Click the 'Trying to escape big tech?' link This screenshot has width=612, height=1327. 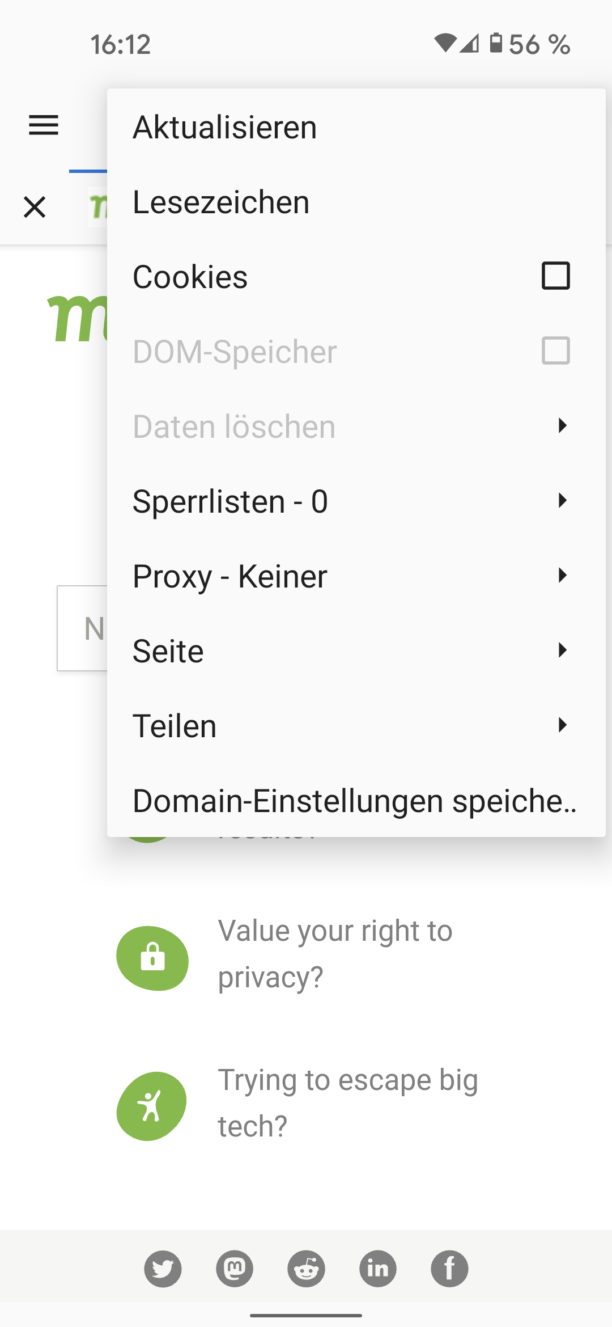[x=348, y=1103]
